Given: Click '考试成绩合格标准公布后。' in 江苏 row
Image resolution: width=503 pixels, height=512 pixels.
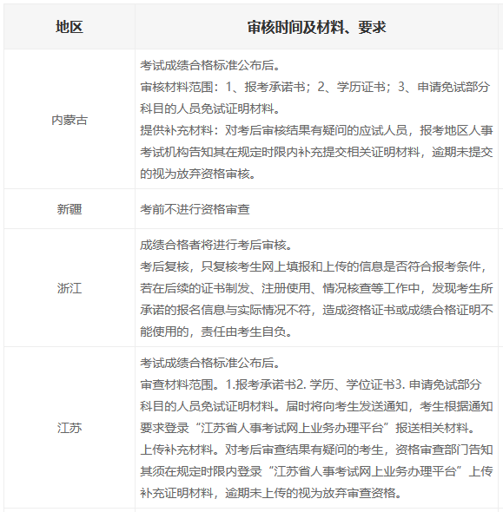Looking at the screenshot, I should tap(210, 363).
